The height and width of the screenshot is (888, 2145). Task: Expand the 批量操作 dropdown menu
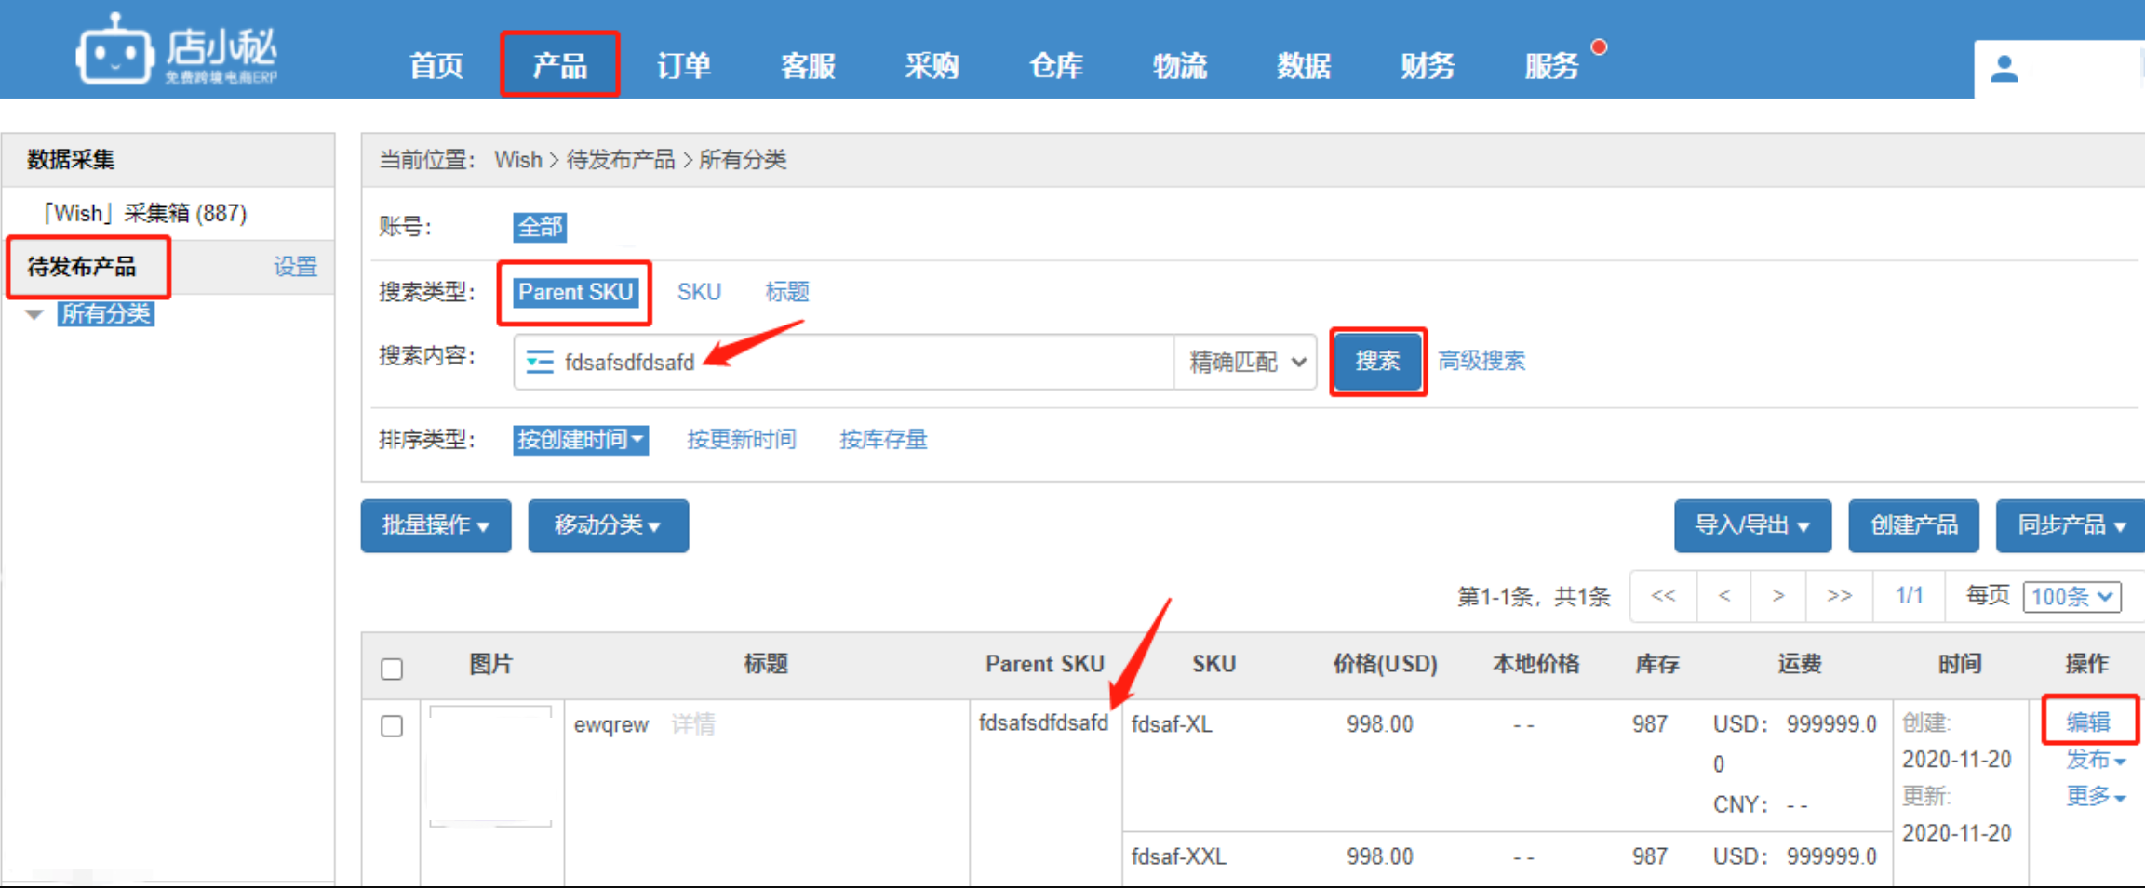click(436, 526)
